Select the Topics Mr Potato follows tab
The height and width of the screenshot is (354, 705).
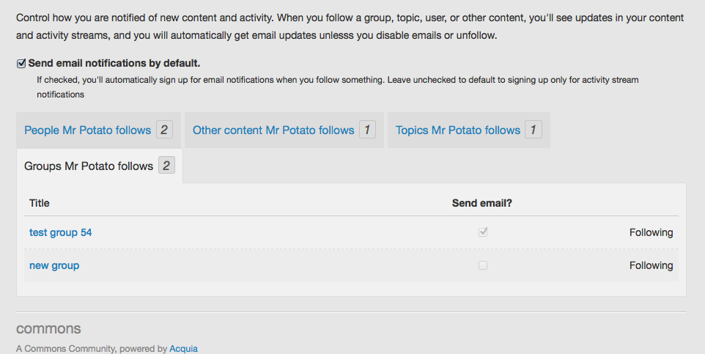458,130
